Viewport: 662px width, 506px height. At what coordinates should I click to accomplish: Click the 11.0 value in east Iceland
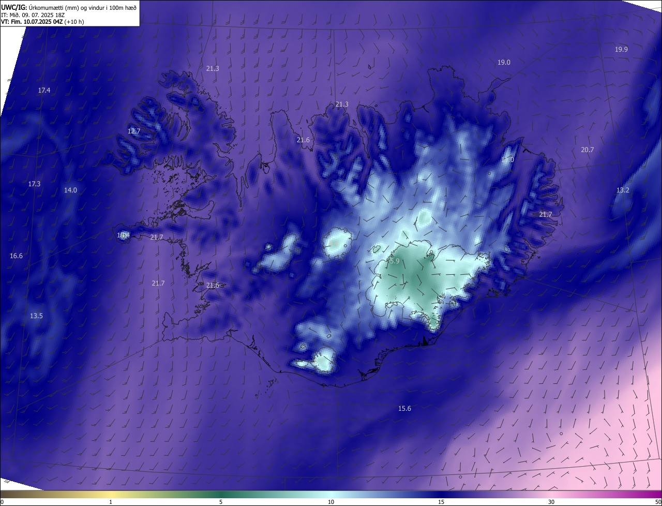tap(507, 159)
